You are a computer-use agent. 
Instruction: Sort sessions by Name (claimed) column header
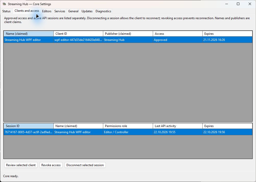(x=78, y=126)
